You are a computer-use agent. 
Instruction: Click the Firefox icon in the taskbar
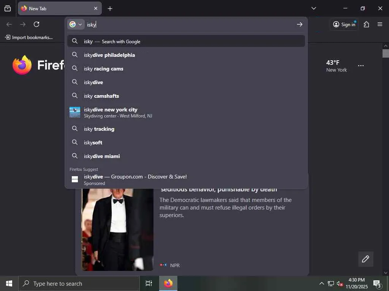(x=168, y=283)
